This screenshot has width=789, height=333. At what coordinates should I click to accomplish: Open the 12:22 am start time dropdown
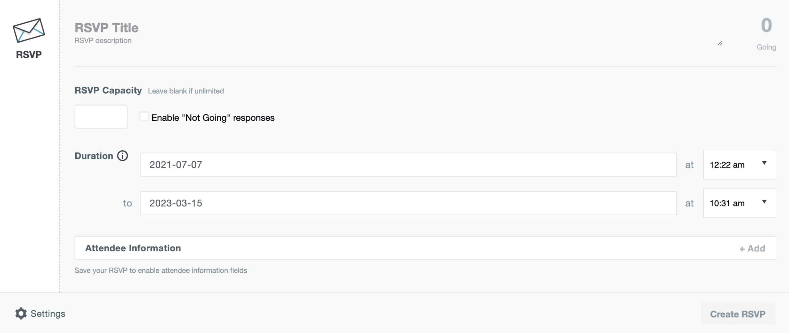point(739,164)
